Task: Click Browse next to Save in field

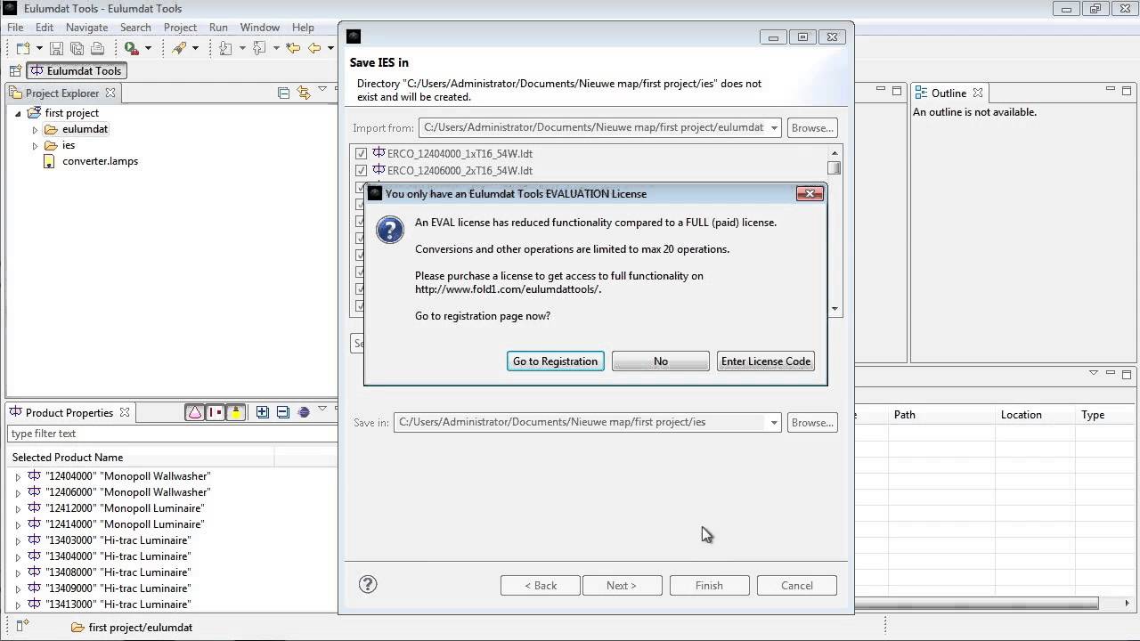Action: [x=812, y=422]
